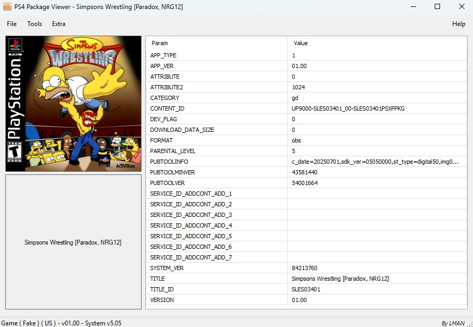Select the DEV_FLAG parameter row
This screenshot has width=473, height=327.
(x=306, y=119)
